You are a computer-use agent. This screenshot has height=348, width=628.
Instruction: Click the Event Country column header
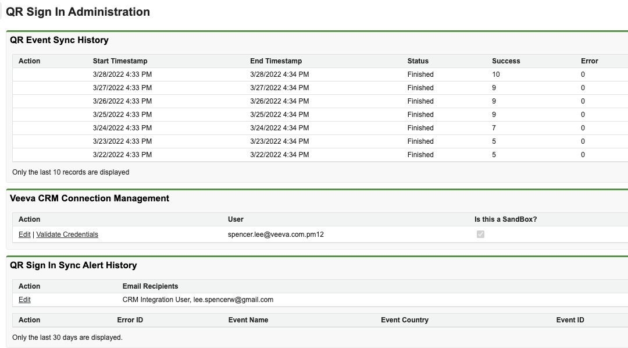click(404, 320)
